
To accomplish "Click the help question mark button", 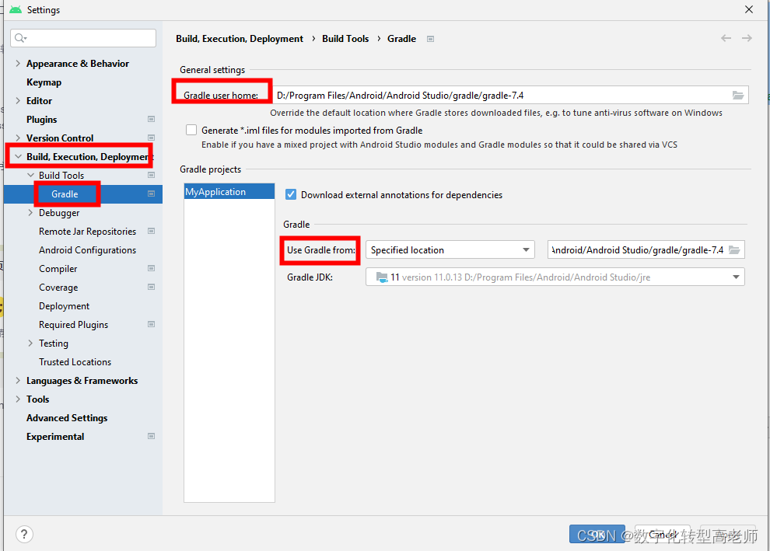I will pyautogui.click(x=24, y=535).
